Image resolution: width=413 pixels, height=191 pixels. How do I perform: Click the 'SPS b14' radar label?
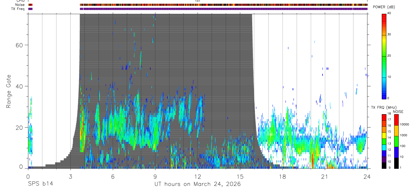tap(40, 184)
